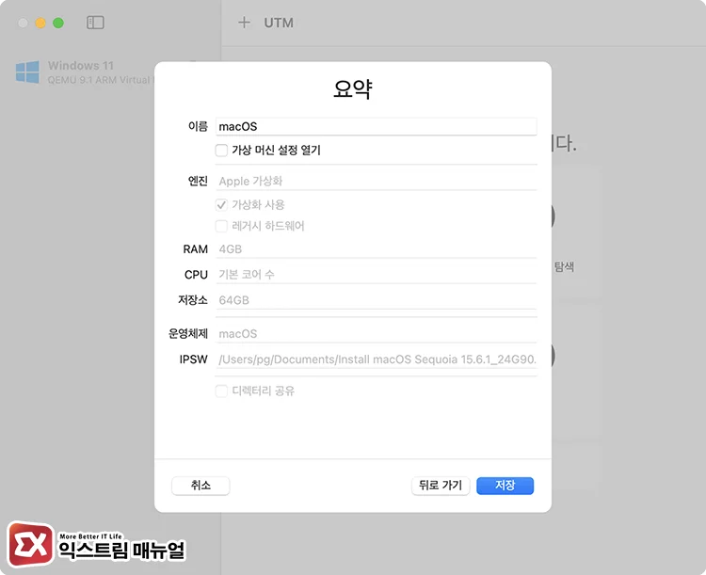Click the Windows logo icon in sidebar

pyautogui.click(x=27, y=72)
